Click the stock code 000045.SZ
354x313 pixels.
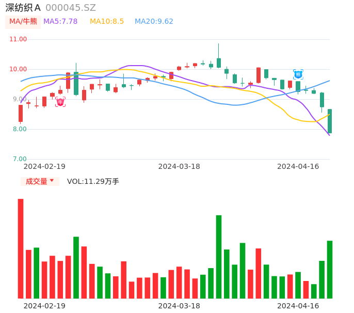[x=71, y=8]
